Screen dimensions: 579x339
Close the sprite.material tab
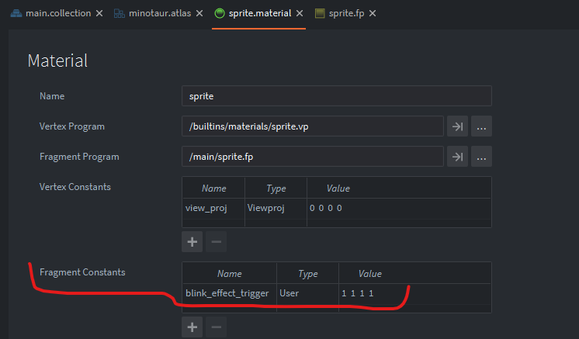click(x=297, y=14)
